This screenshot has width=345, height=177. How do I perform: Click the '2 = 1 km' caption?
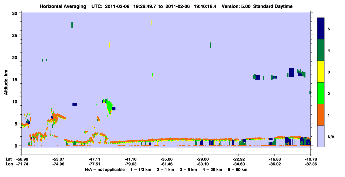click(x=165, y=170)
